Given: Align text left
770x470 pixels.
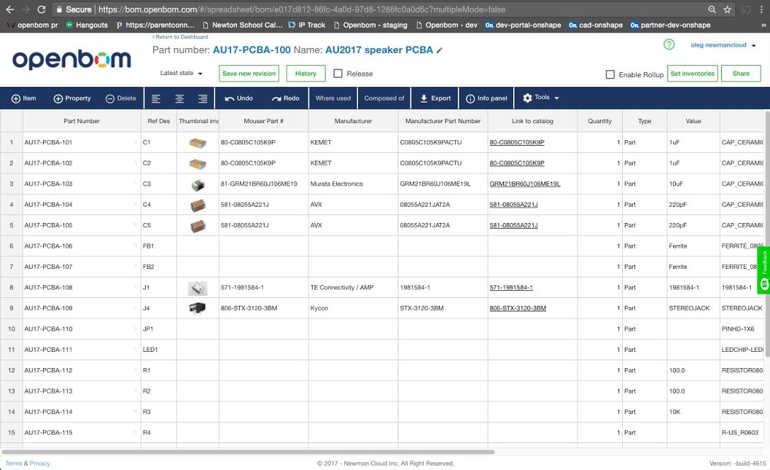Looking at the screenshot, I should point(156,98).
